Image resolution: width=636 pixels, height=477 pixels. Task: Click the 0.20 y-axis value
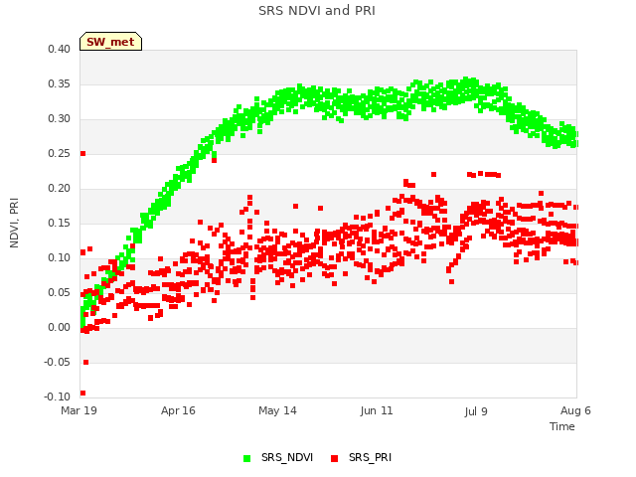pos(60,188)
